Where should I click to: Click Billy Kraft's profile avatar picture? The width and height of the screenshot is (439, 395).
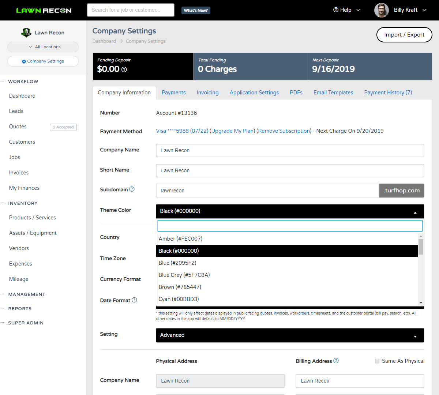click(381, 10)
